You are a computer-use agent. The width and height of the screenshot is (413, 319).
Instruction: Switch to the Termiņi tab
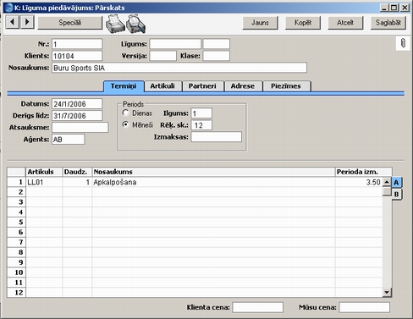click(x=124, y=86)
